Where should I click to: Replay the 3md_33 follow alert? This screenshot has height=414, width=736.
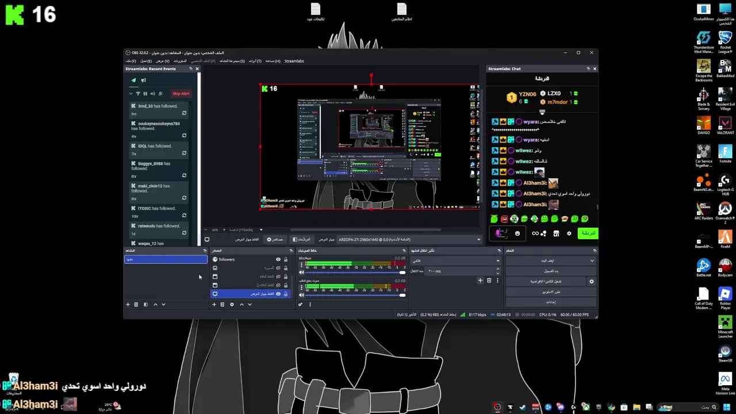[184, 113]
